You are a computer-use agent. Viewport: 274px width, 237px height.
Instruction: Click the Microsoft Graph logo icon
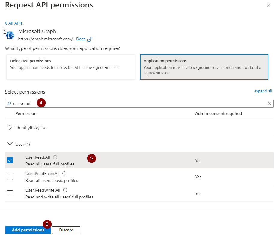[x=10, y=35]
